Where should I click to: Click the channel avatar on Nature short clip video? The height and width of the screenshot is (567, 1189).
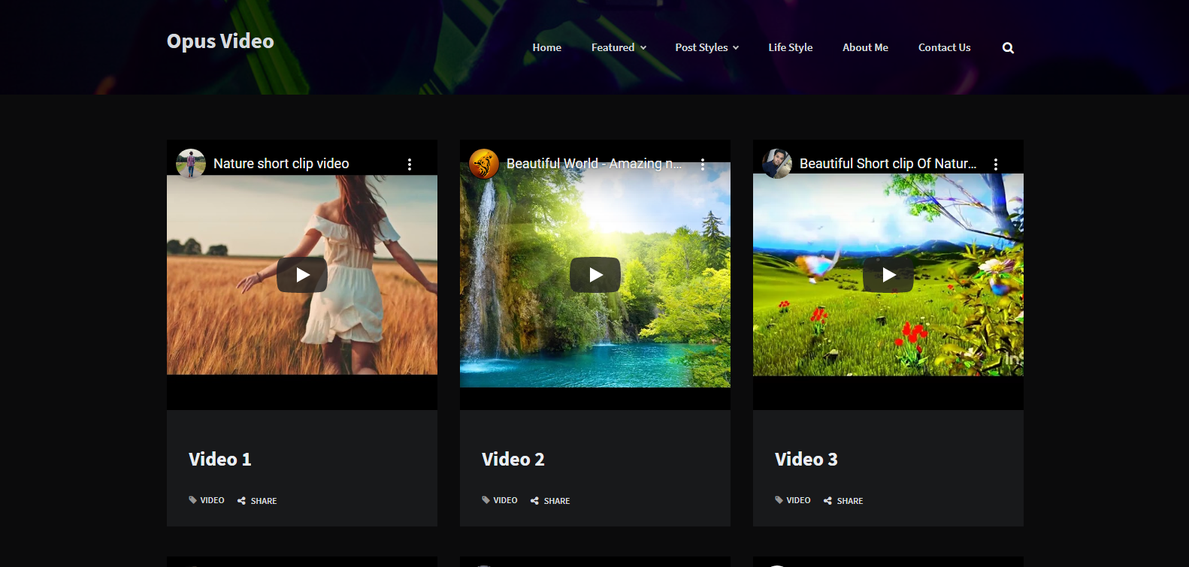pos(191,164)
